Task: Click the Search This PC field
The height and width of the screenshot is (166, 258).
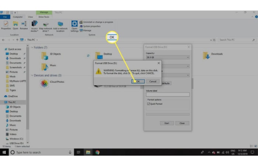Action: (237, 40)
